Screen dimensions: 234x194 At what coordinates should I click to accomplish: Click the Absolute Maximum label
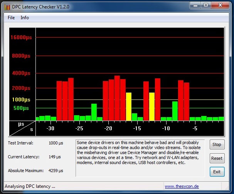pyautogui.click(x=26, y=171)
